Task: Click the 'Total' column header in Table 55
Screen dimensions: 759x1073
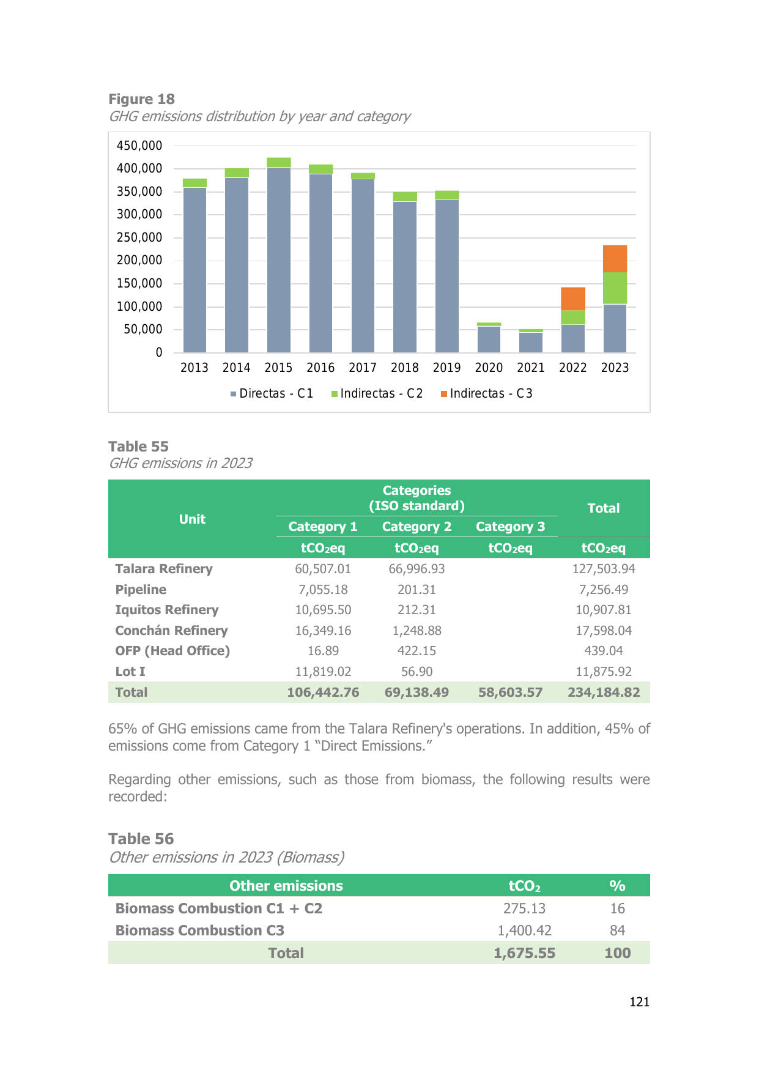Action: (x=604, y=508)
